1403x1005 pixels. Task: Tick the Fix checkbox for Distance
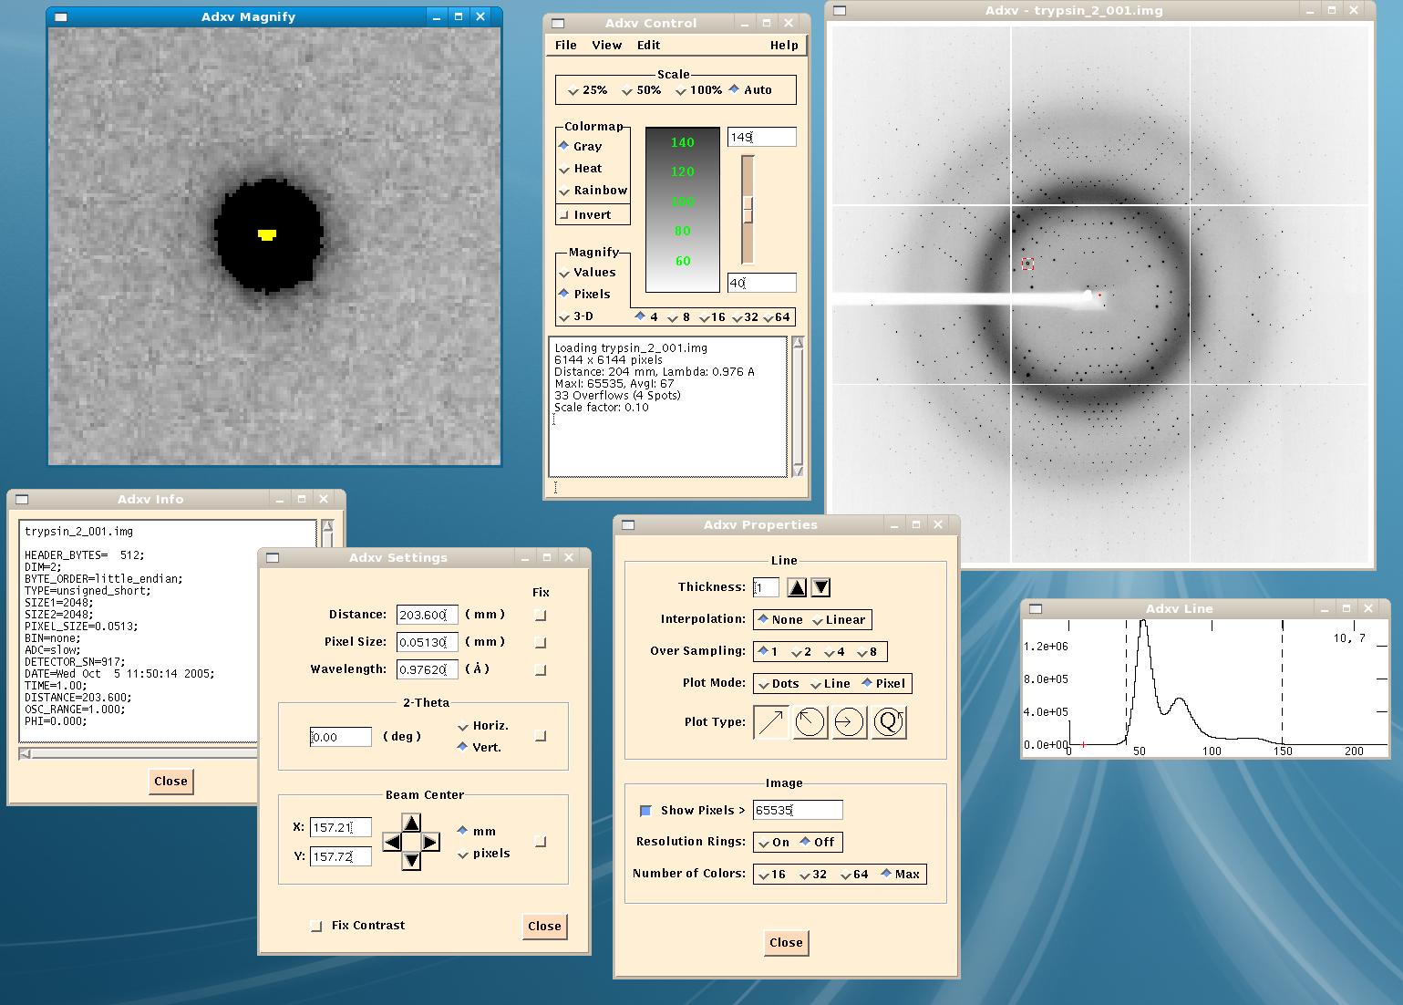pyautogui.click(x=541, y=616)
